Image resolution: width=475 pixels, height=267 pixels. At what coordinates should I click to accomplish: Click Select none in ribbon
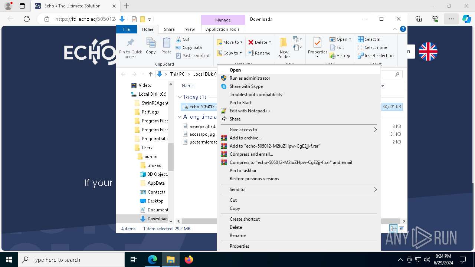(x=373, y=47)
